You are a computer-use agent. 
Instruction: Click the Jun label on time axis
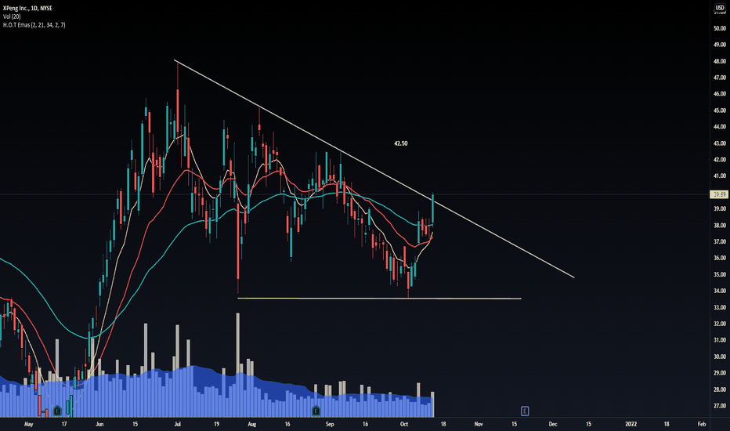coord(99,424)
